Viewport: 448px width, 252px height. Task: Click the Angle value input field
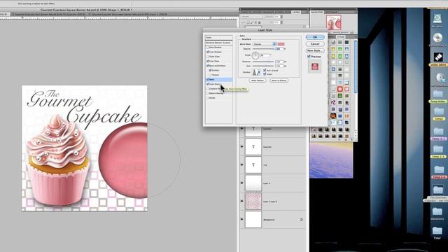pyautogui.click(x=266, y=55)
